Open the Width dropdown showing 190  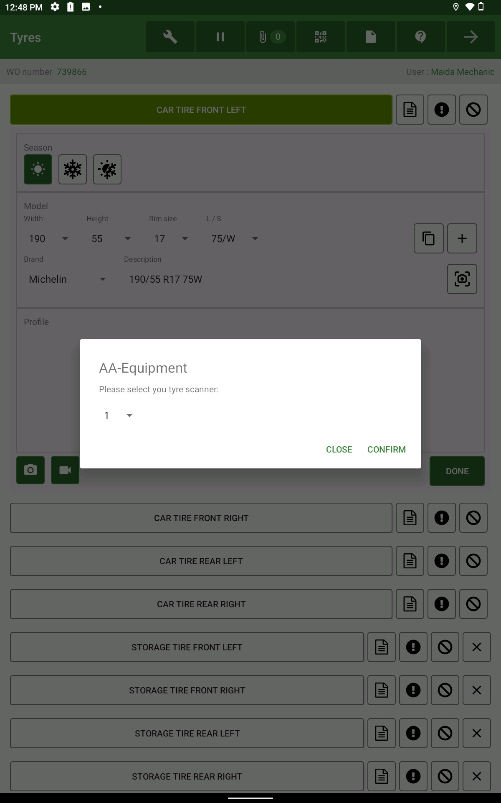[x=48, y=239]
